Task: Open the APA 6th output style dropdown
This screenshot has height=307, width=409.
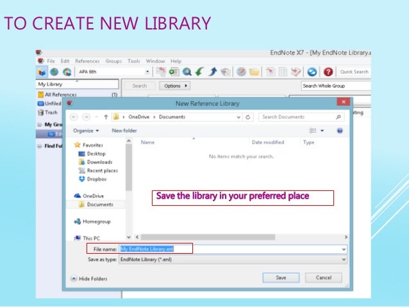Action: [x=147, y=72]
